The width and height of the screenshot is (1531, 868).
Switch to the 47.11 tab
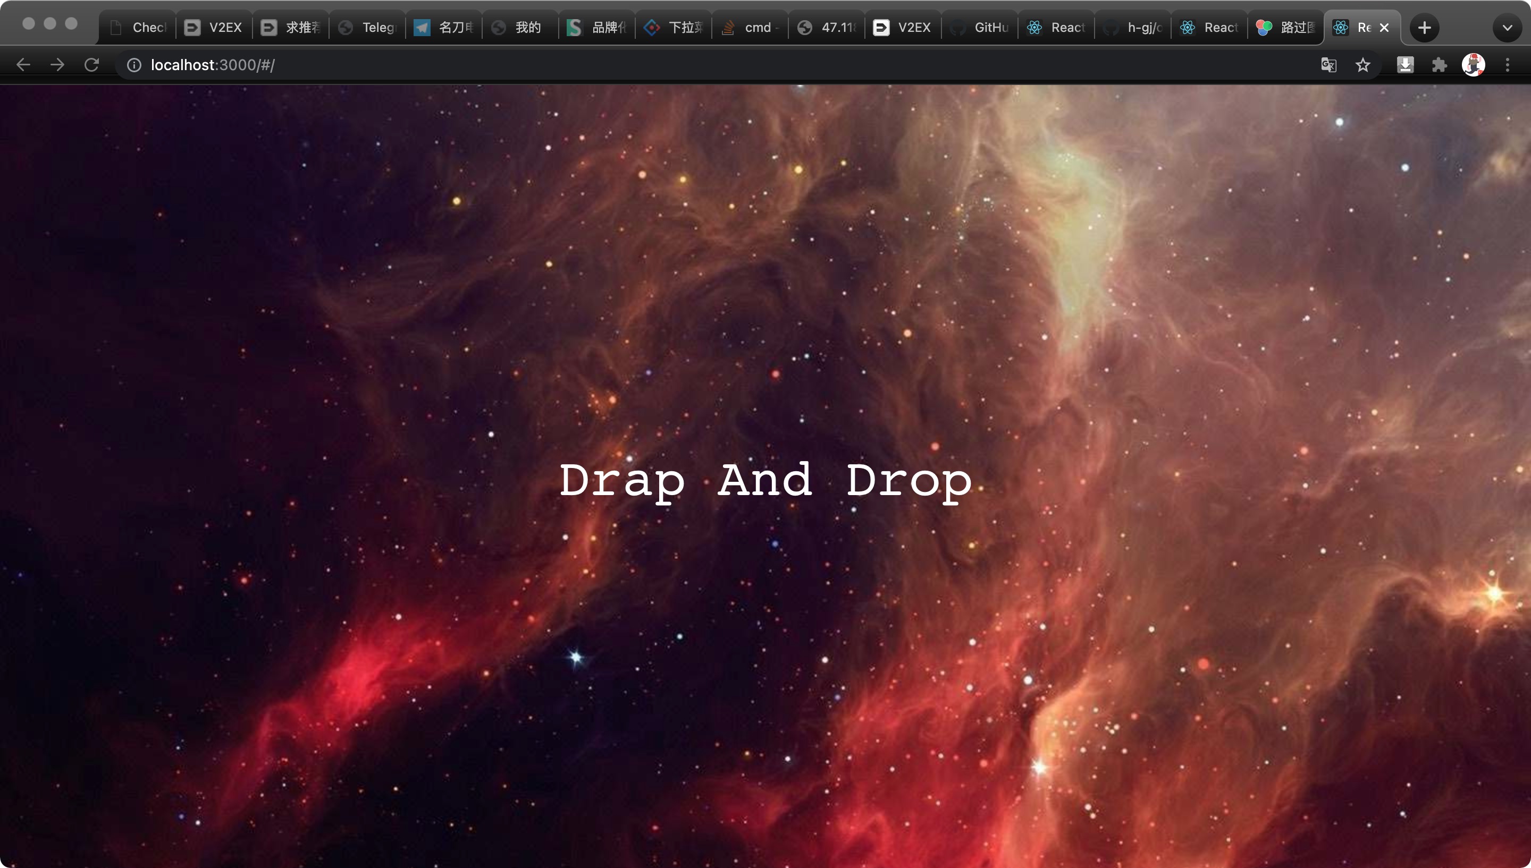[x=827, y=28]
